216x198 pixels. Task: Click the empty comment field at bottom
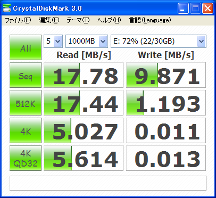108,183
